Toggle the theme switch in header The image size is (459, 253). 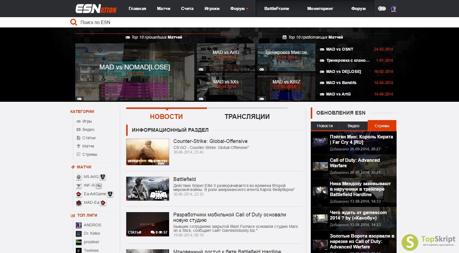coord(382,9)
